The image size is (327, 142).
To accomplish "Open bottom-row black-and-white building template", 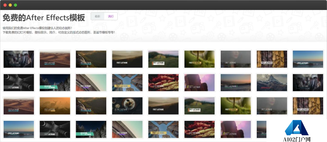I will tap(55, 129).
